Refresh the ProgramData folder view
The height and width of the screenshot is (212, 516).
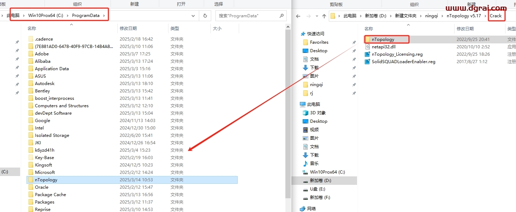(x=205, y=16)
